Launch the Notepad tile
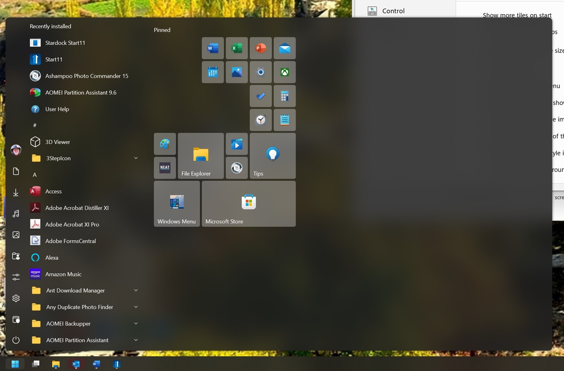564x371 pixels. click(285, 120)
